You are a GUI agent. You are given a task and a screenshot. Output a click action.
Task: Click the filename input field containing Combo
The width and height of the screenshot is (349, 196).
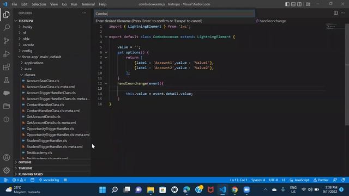click(174, 14)
